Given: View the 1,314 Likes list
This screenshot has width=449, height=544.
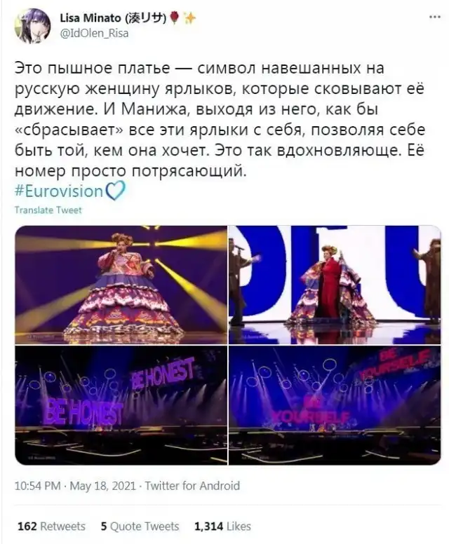Looking at the screenshot, I should click(x=222, y=526).
